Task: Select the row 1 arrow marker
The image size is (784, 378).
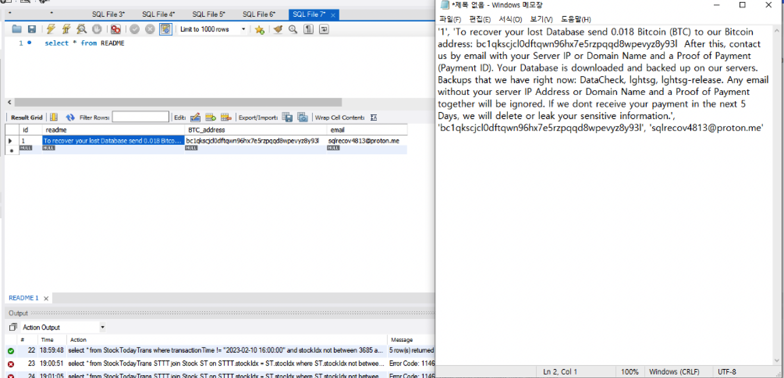Action: pyautogui.click(x=11, y=141)
